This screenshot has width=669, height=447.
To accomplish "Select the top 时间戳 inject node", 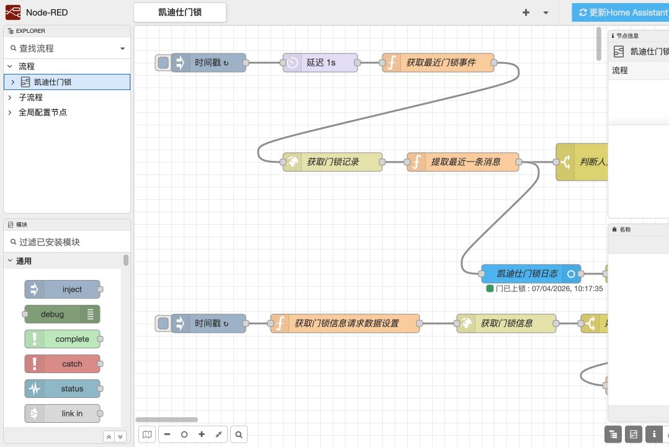I will [209, 63].
